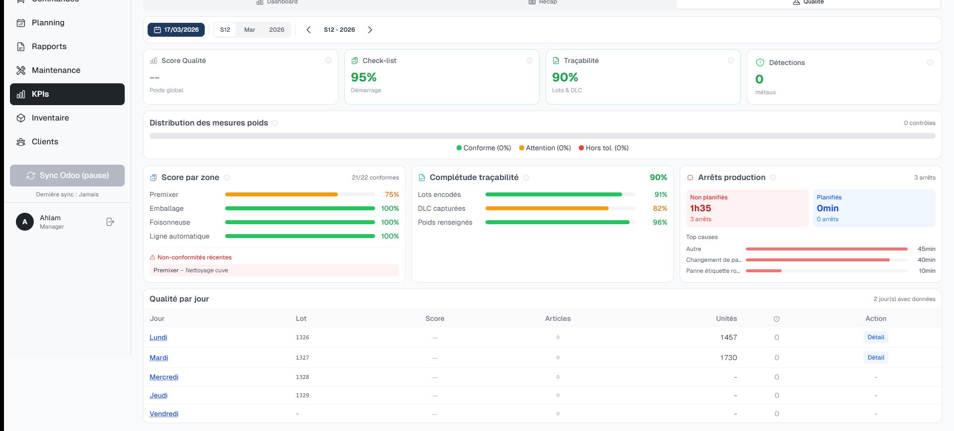Go to next week with right chevron
The image size is (954, 431).
[370, 30]
